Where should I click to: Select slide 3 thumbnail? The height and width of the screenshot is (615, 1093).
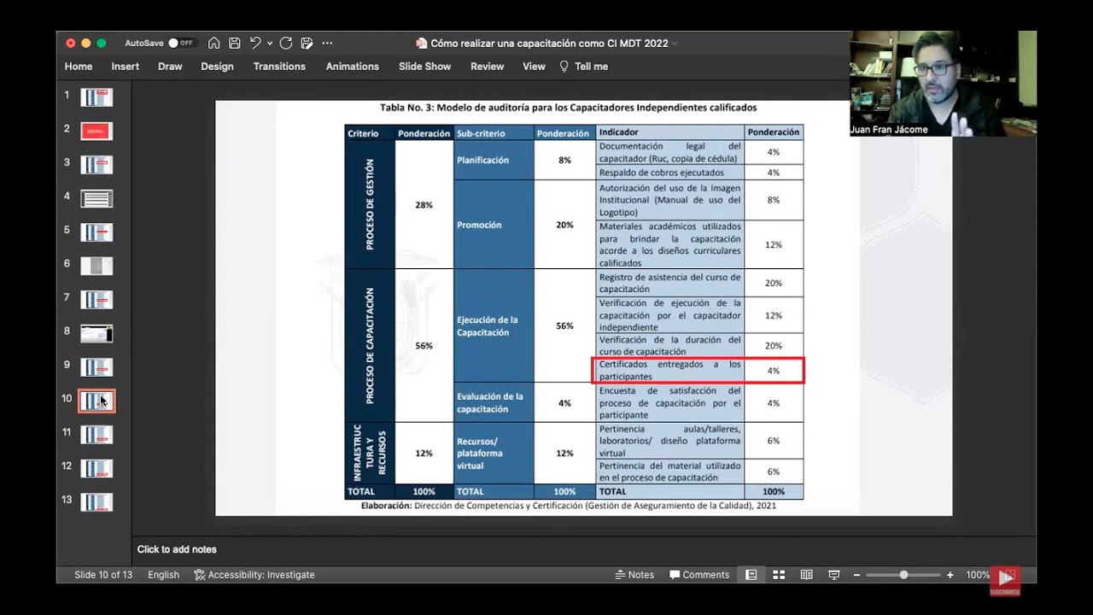tap(96, 165)
